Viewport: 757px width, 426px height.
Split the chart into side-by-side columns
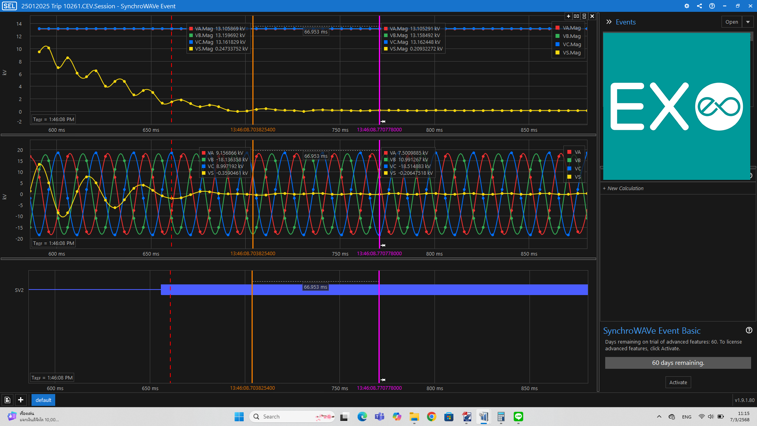(576, 16)
